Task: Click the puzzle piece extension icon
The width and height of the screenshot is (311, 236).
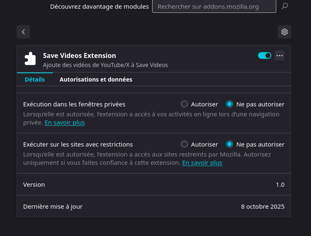Action: pos(30,59)
